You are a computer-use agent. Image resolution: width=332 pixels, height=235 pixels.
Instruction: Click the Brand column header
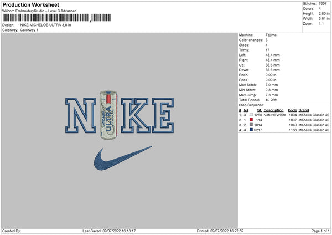click(x=304, y=110)
